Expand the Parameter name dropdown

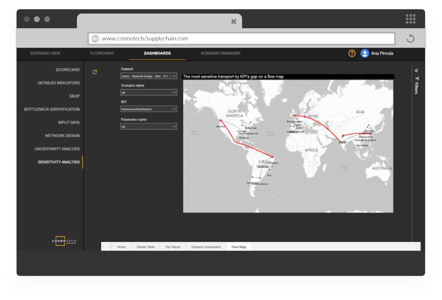click(149, 127)
